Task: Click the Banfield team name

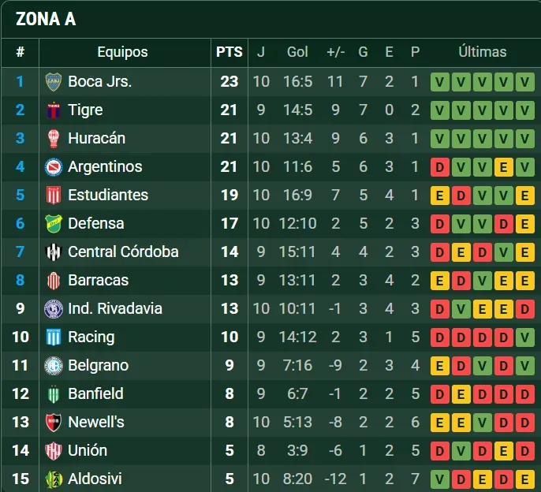Action: tap(95, 393)
